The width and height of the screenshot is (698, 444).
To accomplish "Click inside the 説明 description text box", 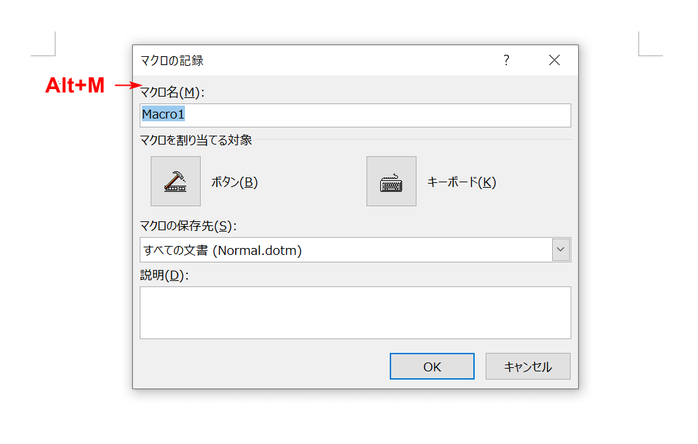I will pyautogui.click(x=355, y=312).
